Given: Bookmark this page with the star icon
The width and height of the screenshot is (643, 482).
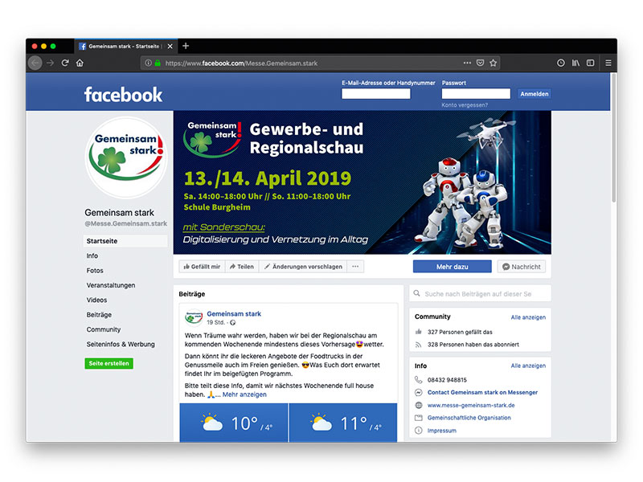Looking at the screenshot, I should (494, 63).
